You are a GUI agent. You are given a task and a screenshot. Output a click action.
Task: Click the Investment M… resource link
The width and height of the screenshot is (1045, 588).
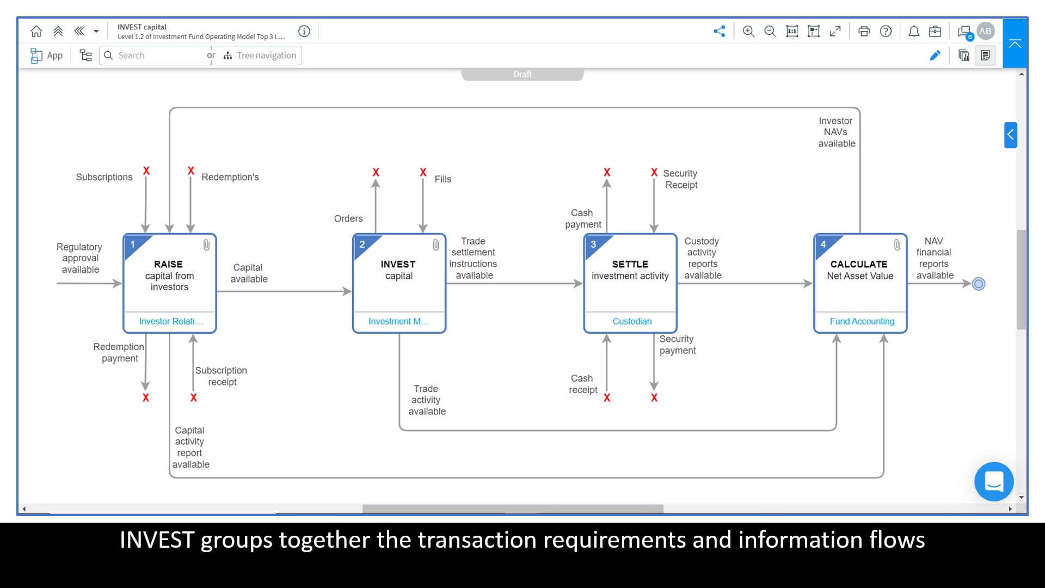click(398, 321)
